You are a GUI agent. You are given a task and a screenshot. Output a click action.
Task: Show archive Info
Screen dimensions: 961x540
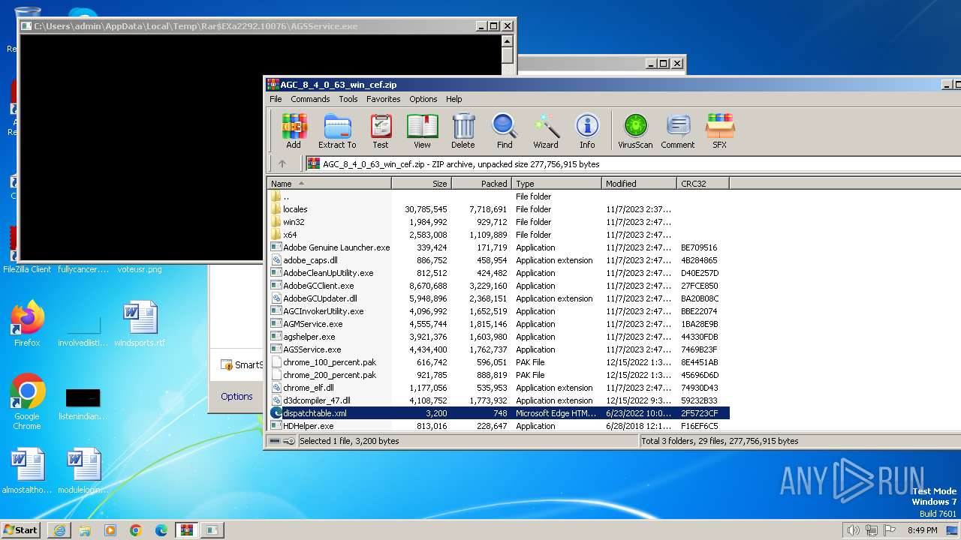[587, 131]
